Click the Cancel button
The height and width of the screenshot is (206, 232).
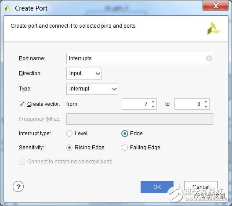point(201,187)
